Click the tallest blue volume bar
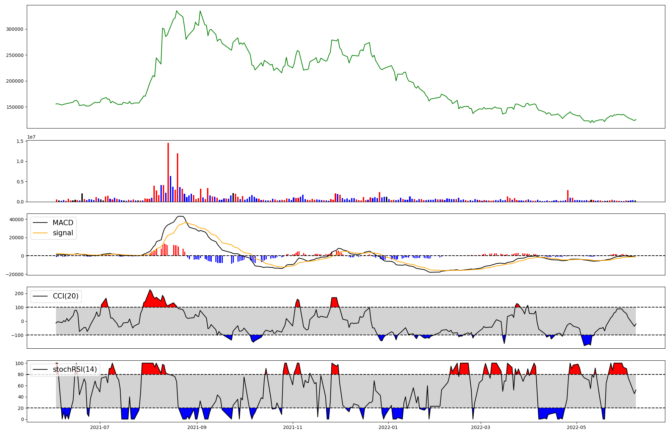 tap(171, 189)
